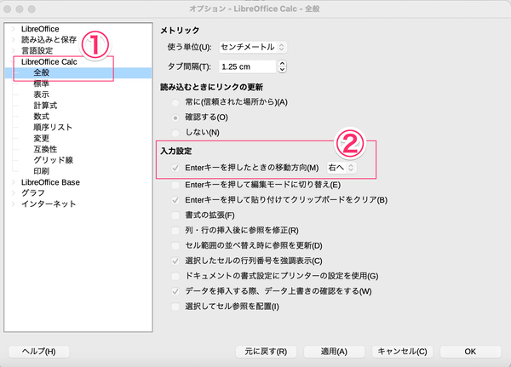Expand the LibreOffice tree node
The width and height of the screenshot is (511, 367).
[14, 29]
